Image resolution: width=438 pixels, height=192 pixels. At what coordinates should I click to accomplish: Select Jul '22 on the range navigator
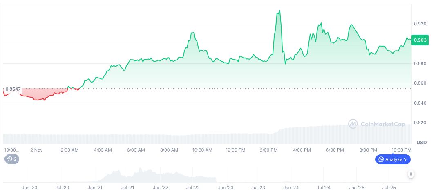[x=192, y=188]
